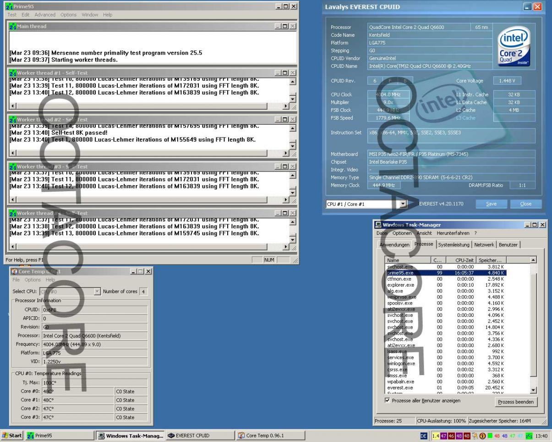
Task: Sort processes by the Name column header
Action: click(x=409, y=260)
